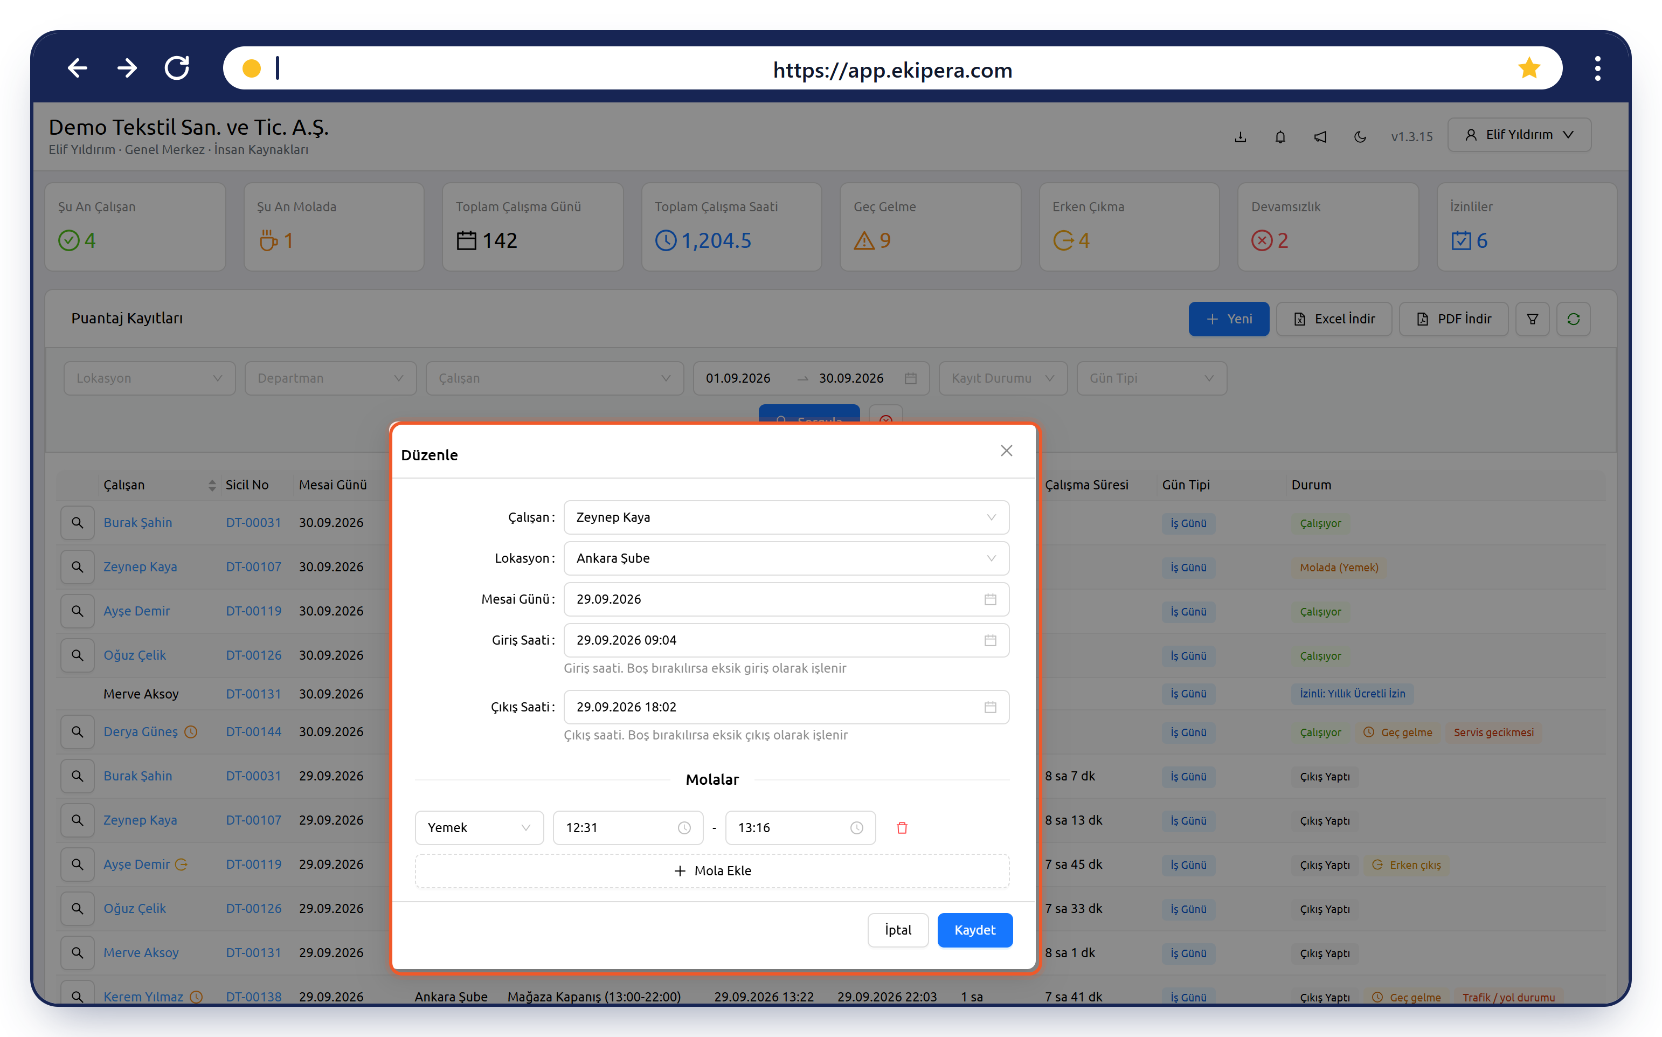Reload the page with refresh icon
The width and height of the screenshot is (1662, 1037).
pos(177,68)
